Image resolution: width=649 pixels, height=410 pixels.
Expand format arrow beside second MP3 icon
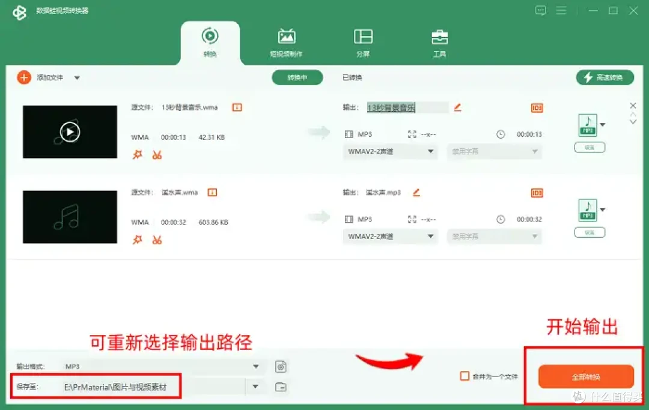(603, 210)
